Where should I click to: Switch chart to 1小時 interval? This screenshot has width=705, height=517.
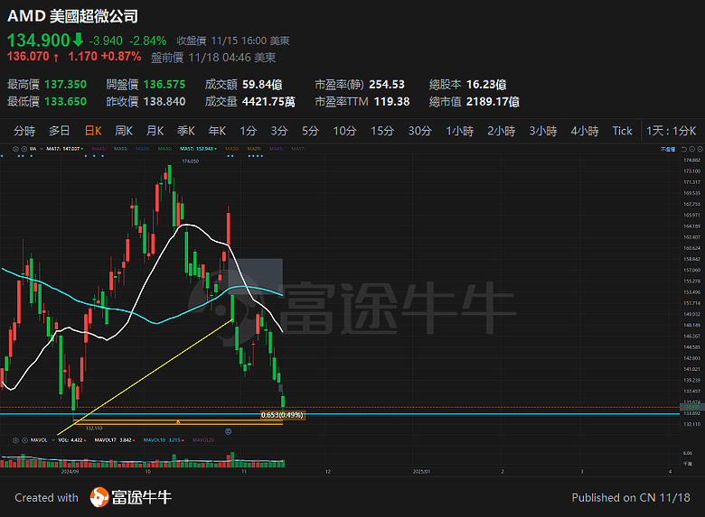(459, 131)
